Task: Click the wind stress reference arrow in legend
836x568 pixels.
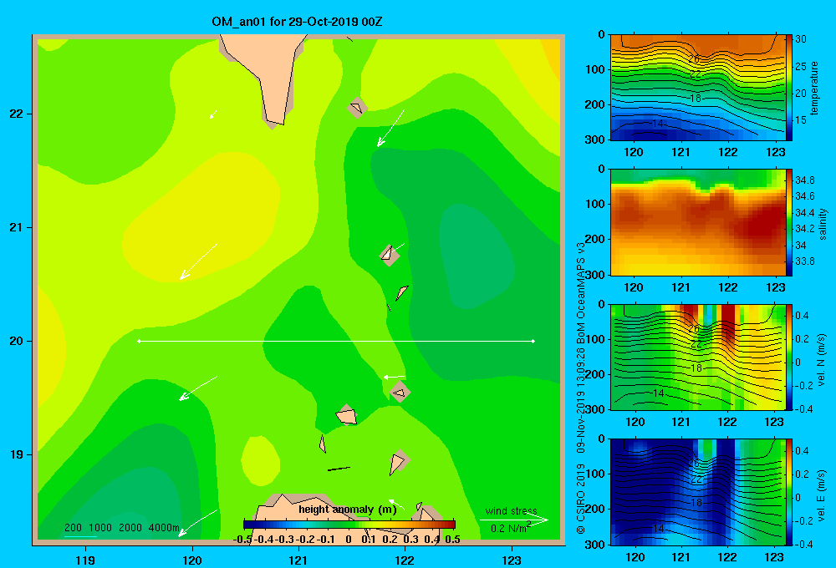Action: coord(514,520)
